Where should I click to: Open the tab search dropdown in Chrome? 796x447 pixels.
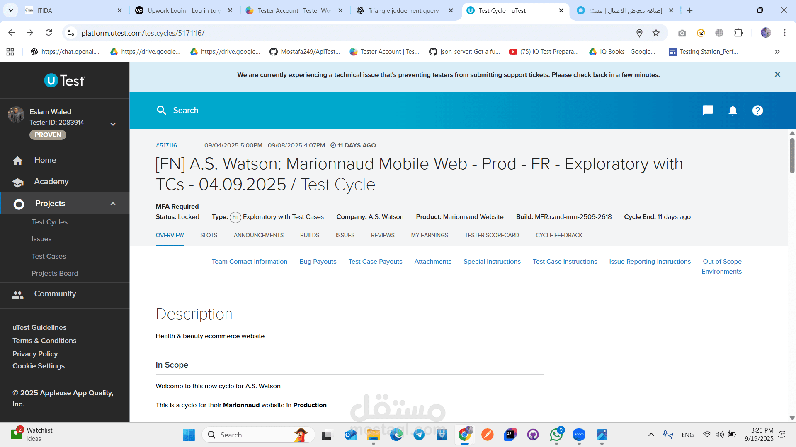point(10,10)
